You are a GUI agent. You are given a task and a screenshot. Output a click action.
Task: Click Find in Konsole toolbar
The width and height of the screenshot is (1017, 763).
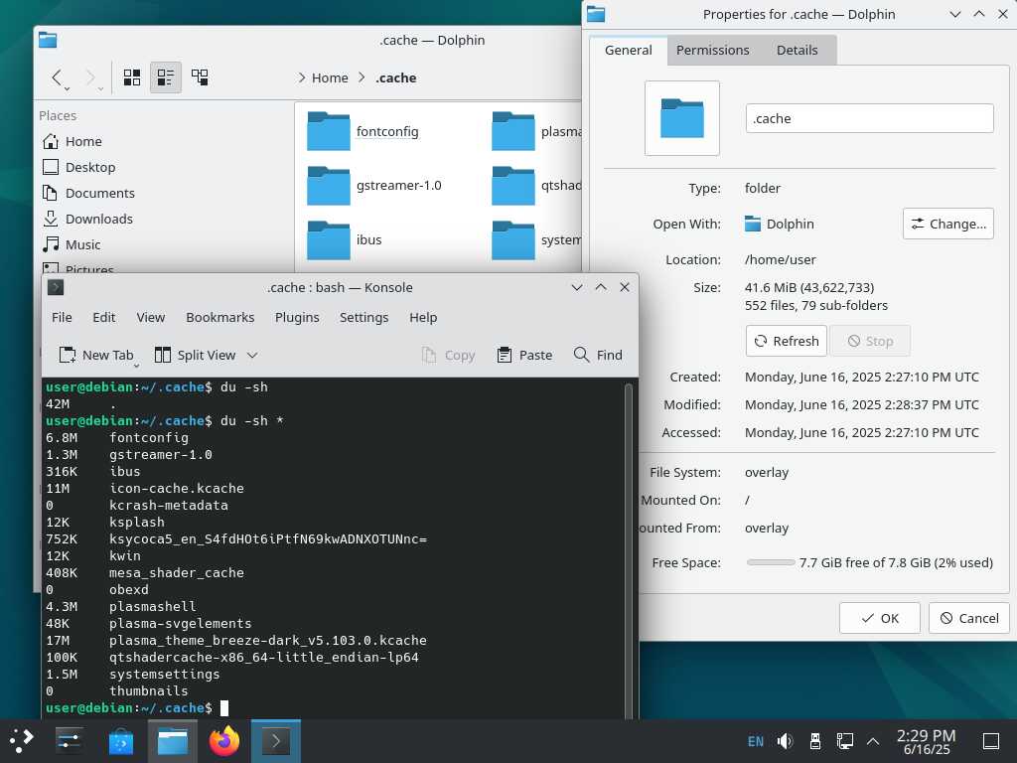tap(598, 355)
